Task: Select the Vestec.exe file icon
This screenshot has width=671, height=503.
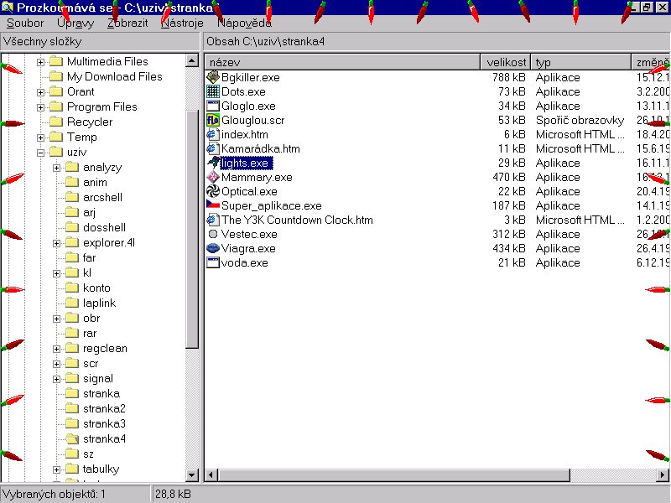Action: [x=213, y=234]
